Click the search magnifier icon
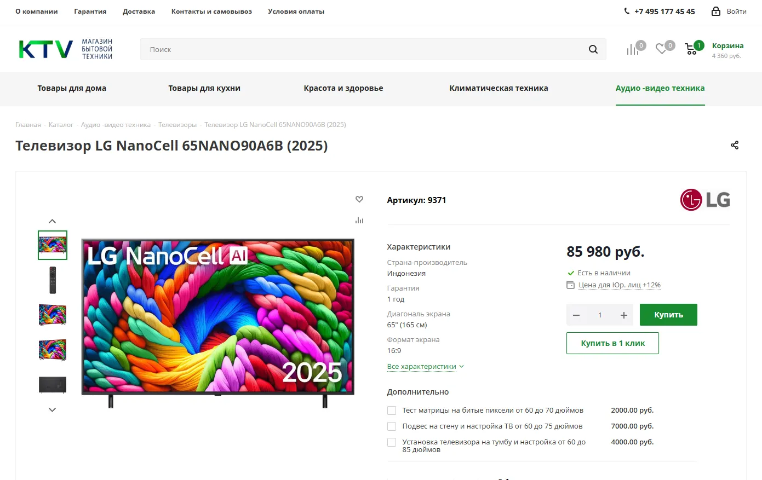This screenshot has height=480, width=762. coord(593,49)
